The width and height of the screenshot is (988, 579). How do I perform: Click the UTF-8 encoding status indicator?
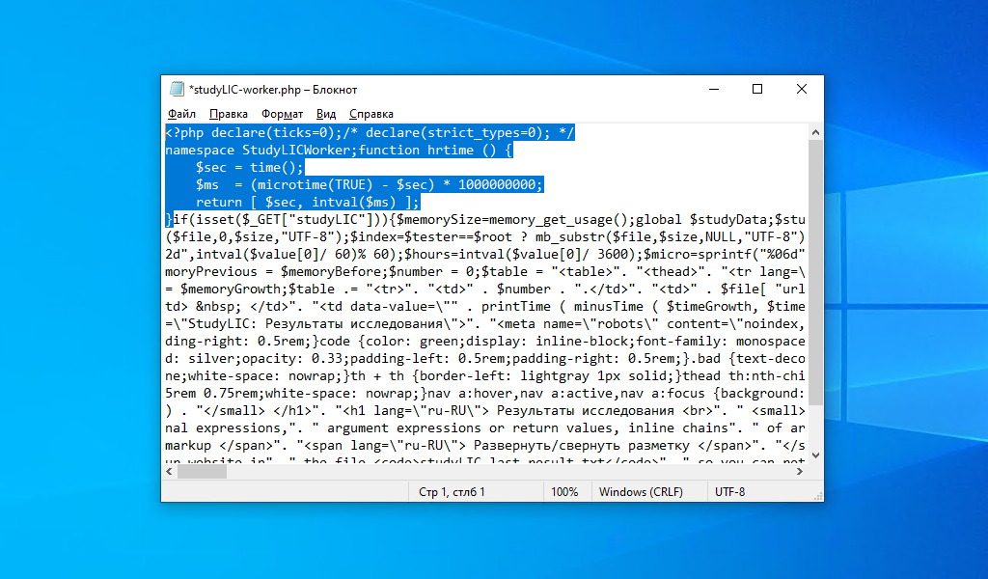pyautogui.click(x=729, y=492)
